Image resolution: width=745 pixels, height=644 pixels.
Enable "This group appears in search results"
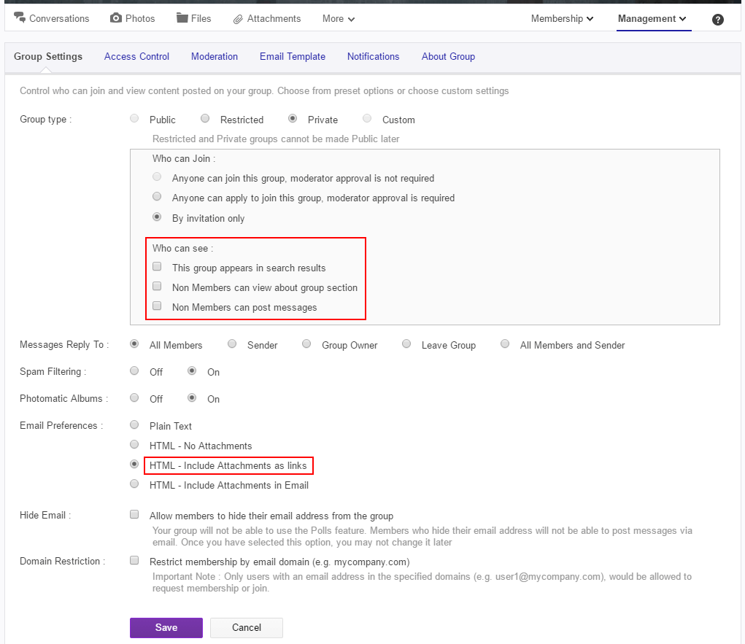coord(157,266)
